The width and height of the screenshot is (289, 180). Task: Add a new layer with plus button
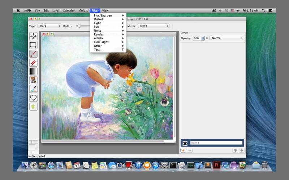tap(183, 150)
